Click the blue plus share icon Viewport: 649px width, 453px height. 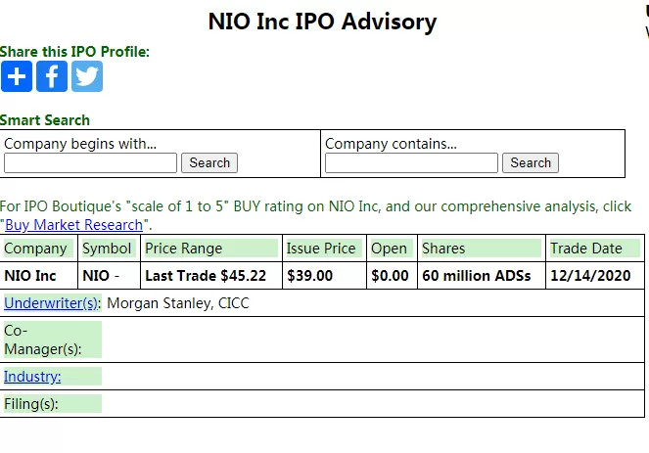click(17, 76)
